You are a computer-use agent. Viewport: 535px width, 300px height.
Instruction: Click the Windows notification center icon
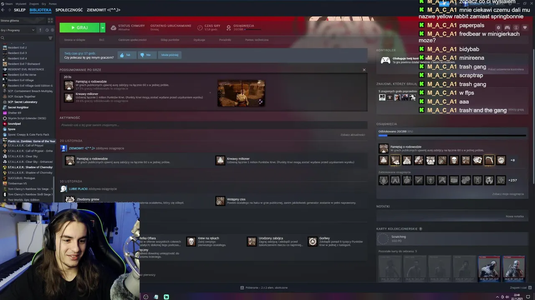coord(528,297)
